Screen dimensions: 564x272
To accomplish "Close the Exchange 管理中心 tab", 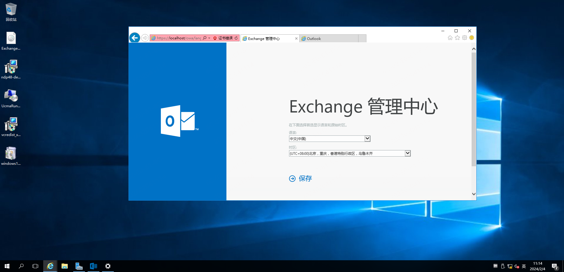I will 296,38.
